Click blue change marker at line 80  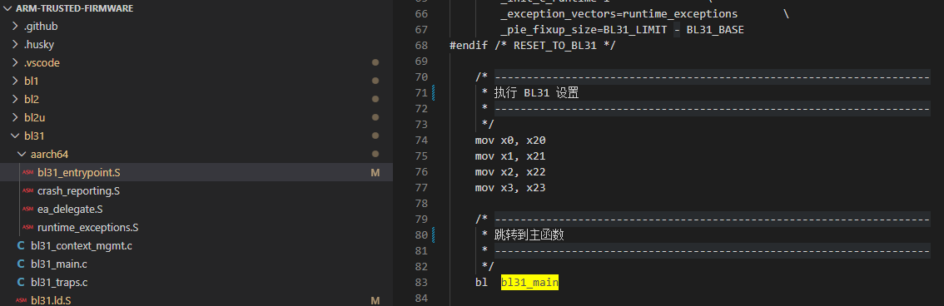click(x=433, y=234)
